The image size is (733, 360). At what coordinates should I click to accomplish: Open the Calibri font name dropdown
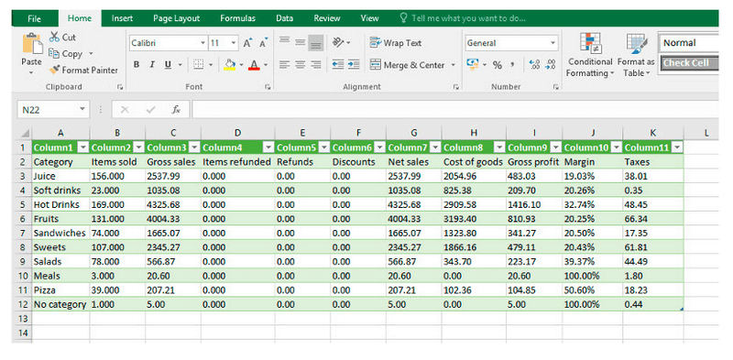click(202, 43)
